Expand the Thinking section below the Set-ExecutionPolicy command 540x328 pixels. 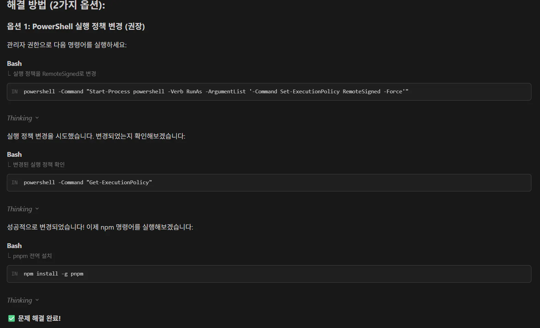tap(23, 118)
